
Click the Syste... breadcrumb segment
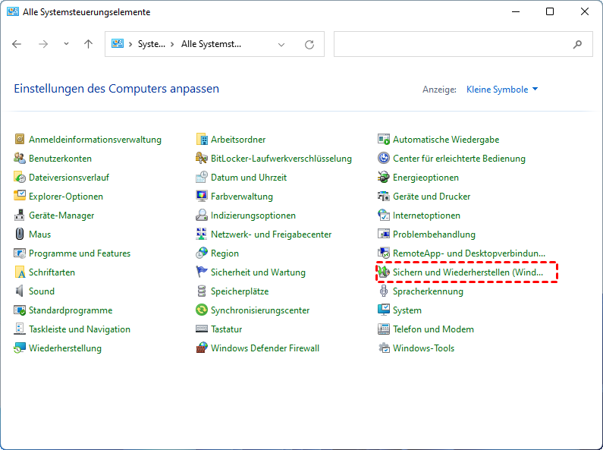click(x=151, y=44)
